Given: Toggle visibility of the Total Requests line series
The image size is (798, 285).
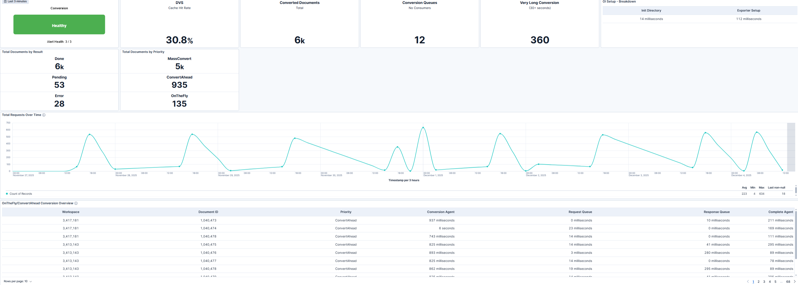Looking at the screenshot, I should [21, 193].
